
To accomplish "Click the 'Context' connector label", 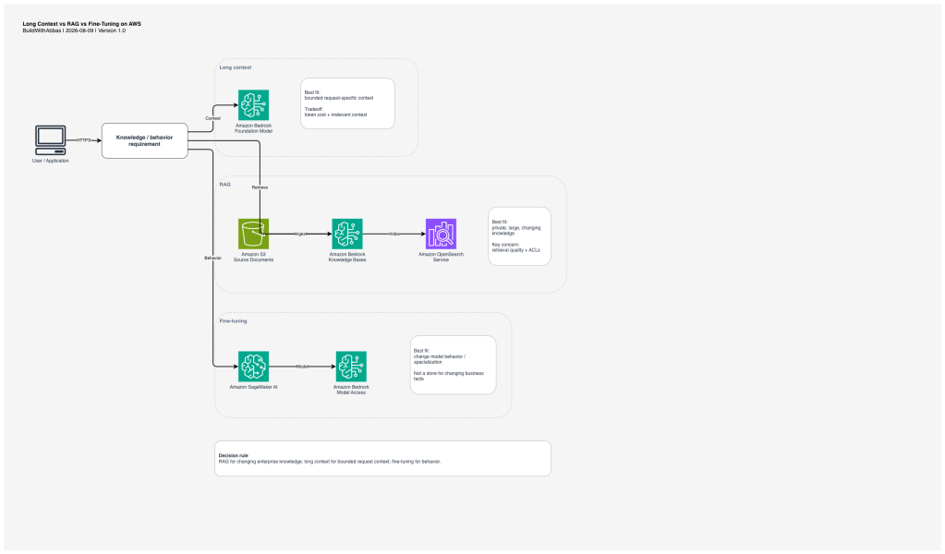I will point(212,118).
